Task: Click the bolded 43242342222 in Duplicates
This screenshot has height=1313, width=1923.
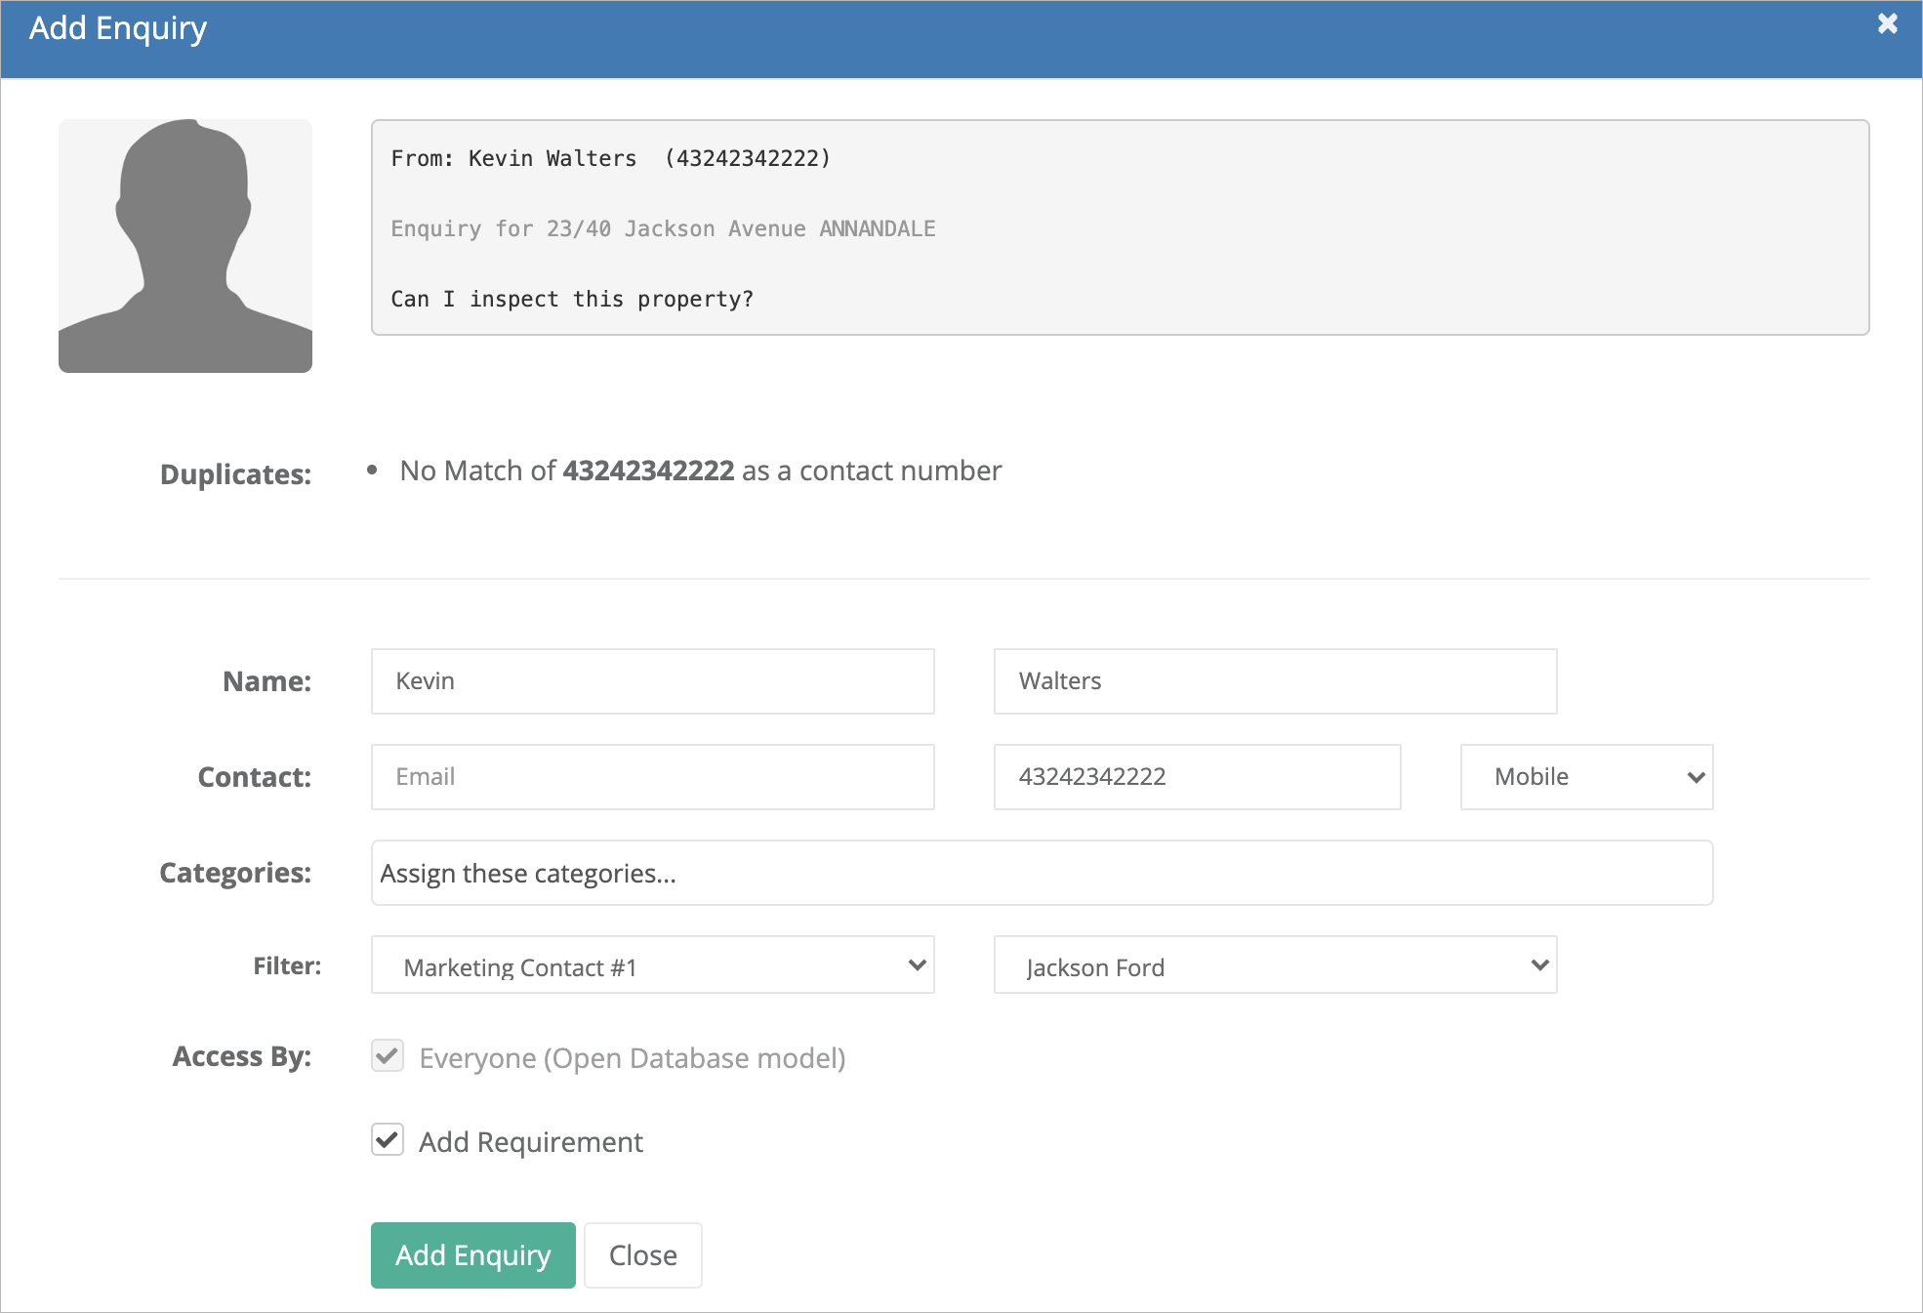Action: coord(648,471)
